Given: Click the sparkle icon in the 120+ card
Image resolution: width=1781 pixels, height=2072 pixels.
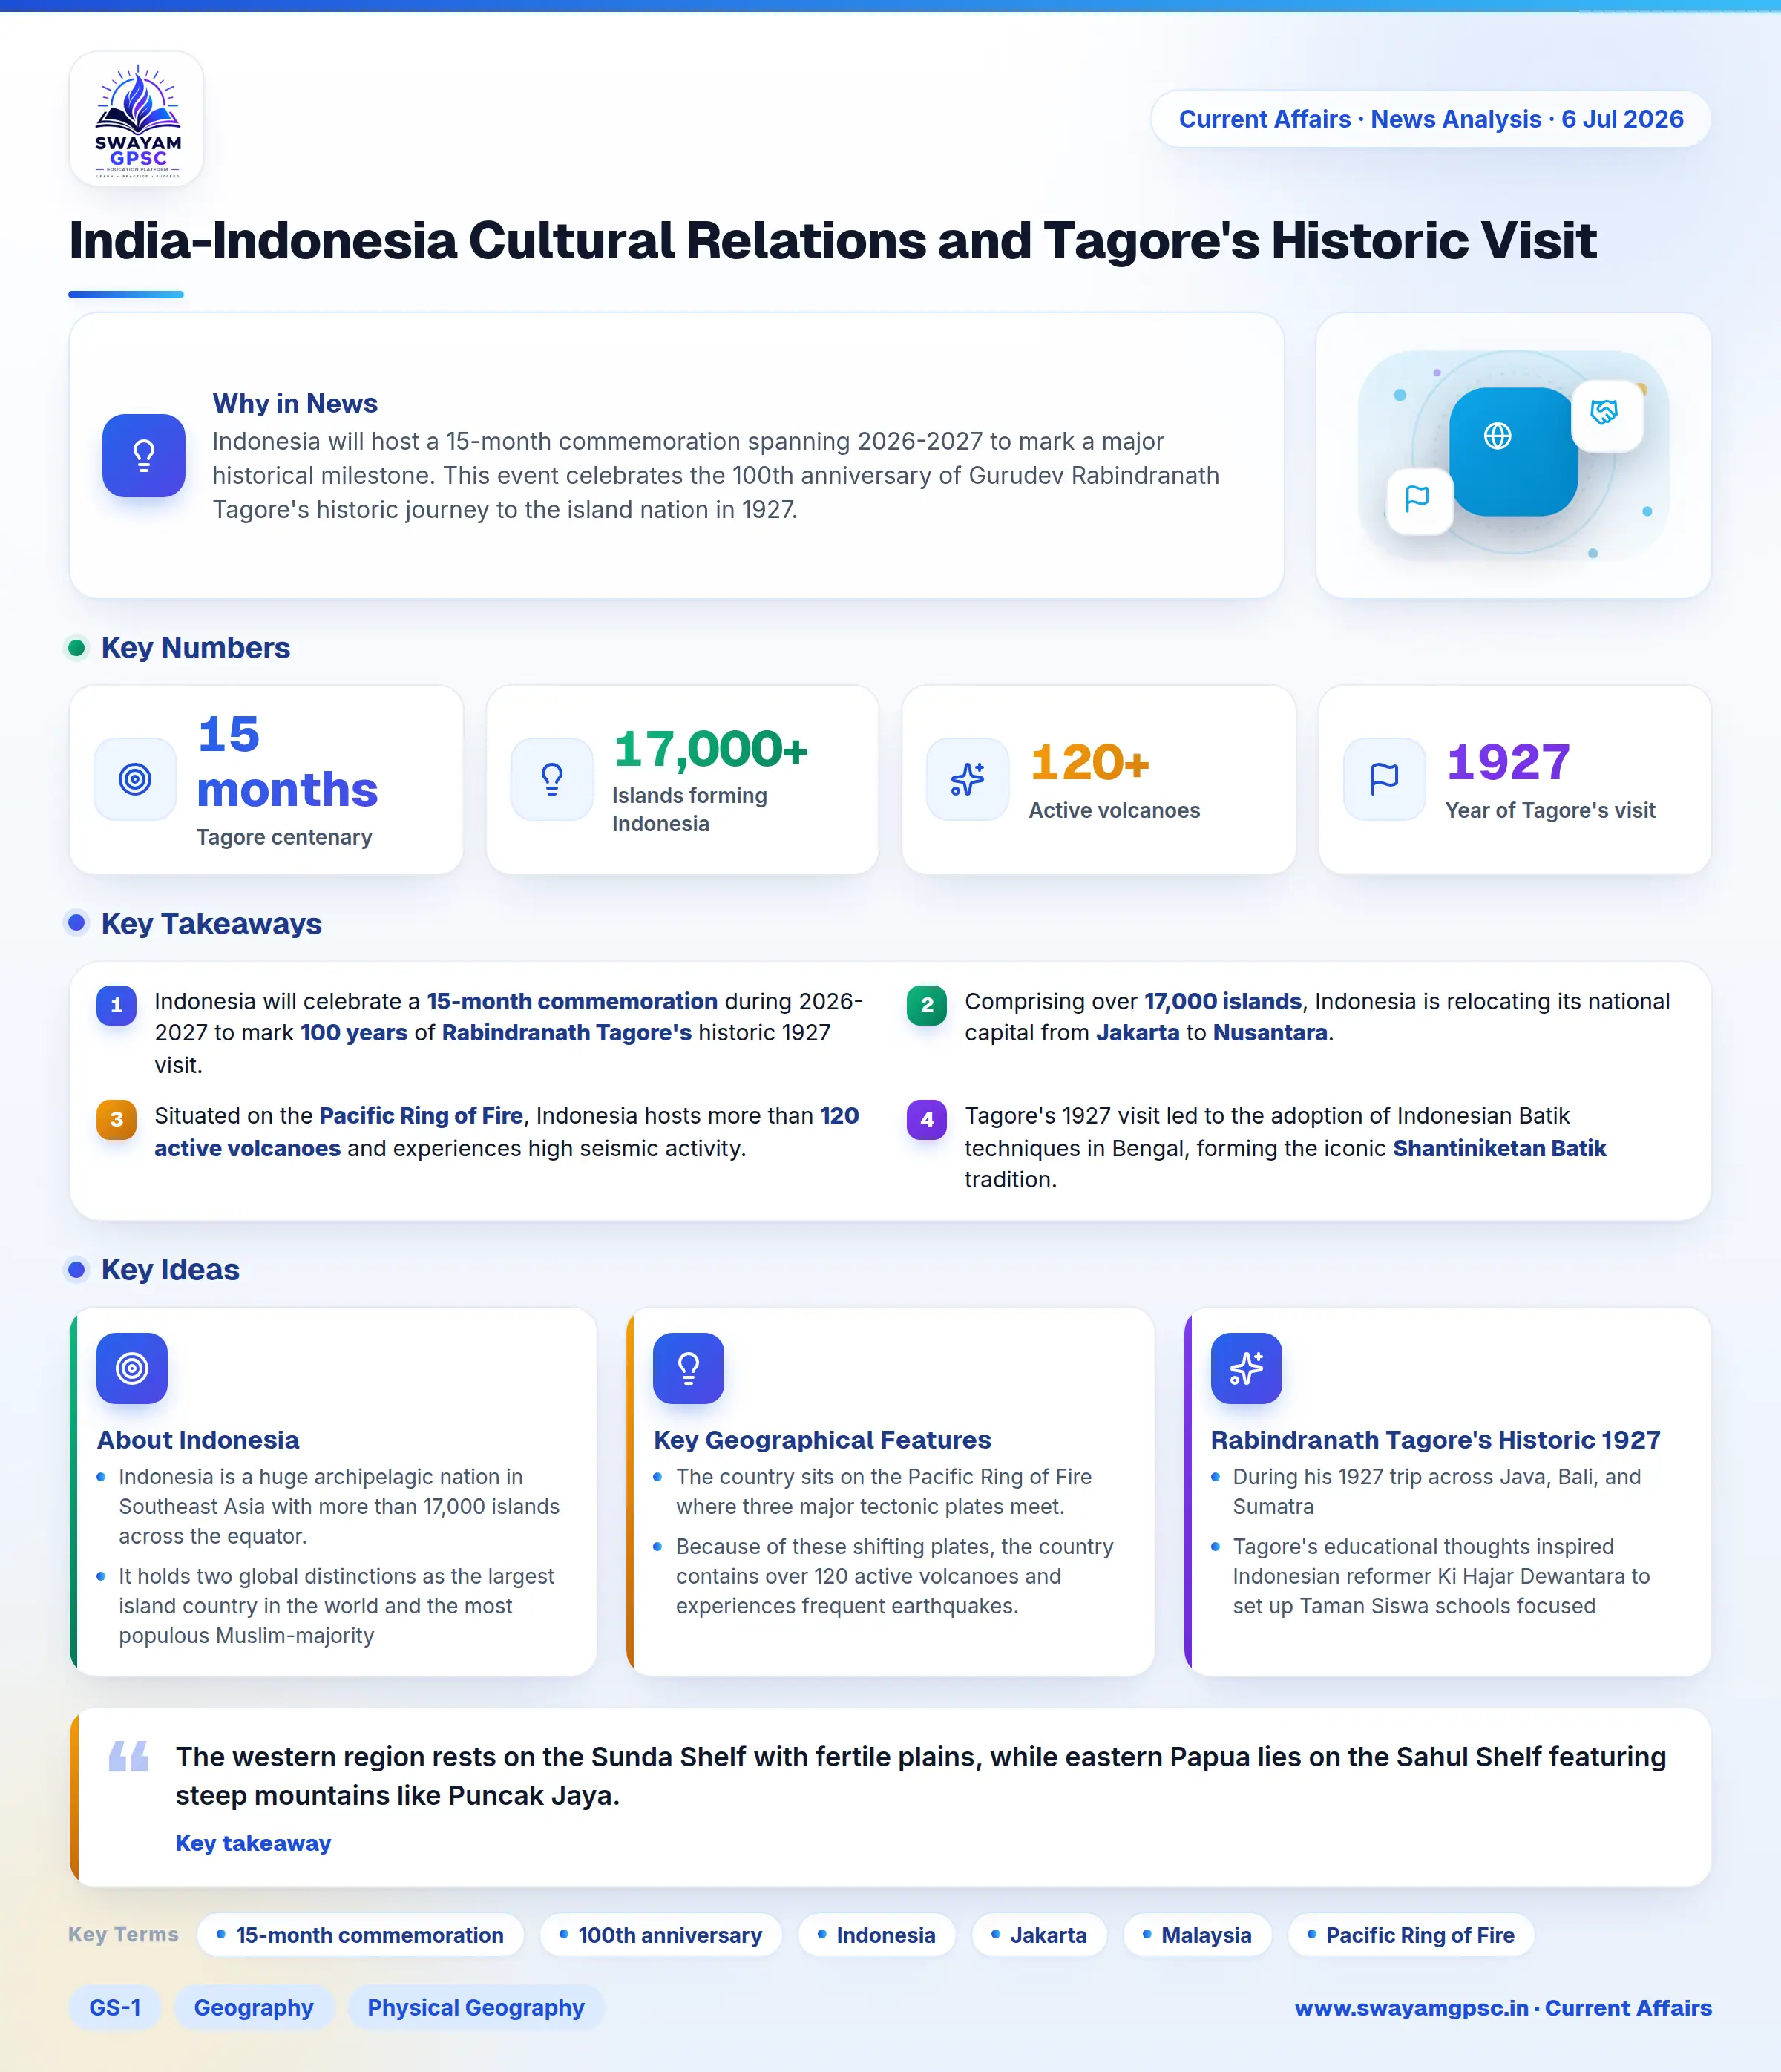Looking at the screenshot, I should pos(967,779).
